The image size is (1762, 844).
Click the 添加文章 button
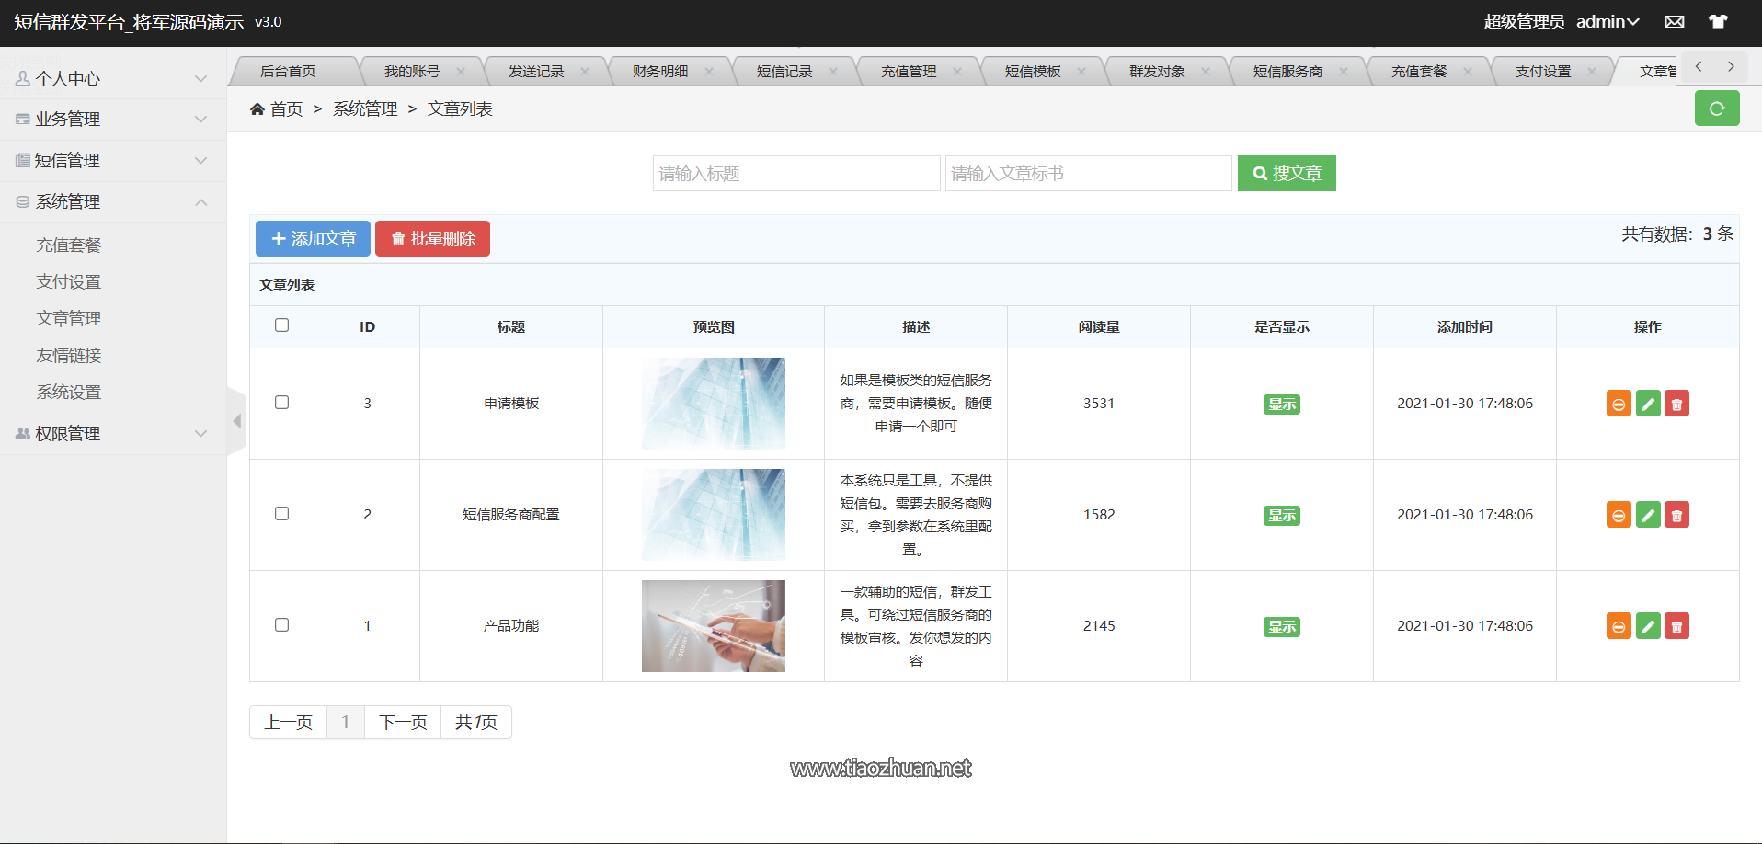tap(313, 238)
